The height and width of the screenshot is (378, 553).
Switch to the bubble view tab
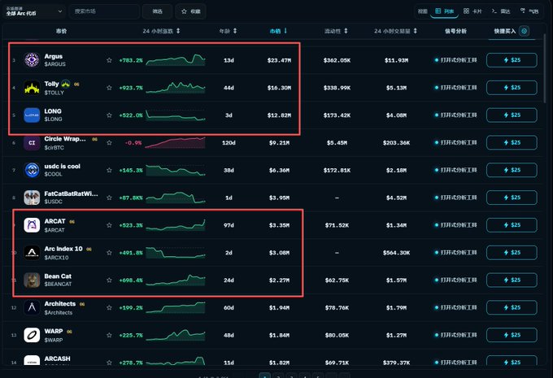coord(529,11)
